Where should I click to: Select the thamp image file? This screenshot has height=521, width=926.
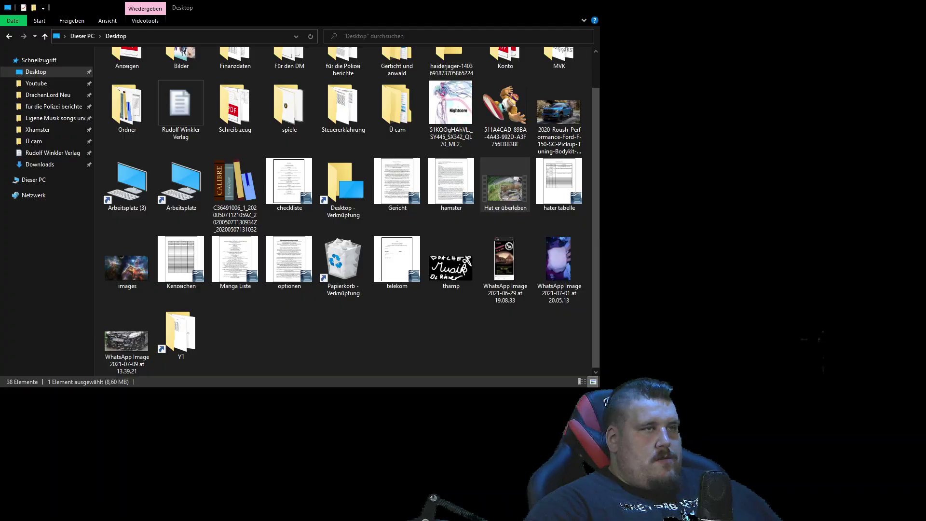pos(450,268)
